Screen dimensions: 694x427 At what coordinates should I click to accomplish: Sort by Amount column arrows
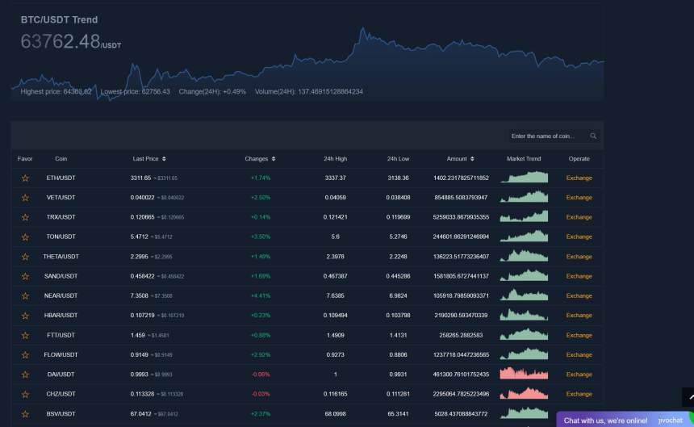coord(472,159)
